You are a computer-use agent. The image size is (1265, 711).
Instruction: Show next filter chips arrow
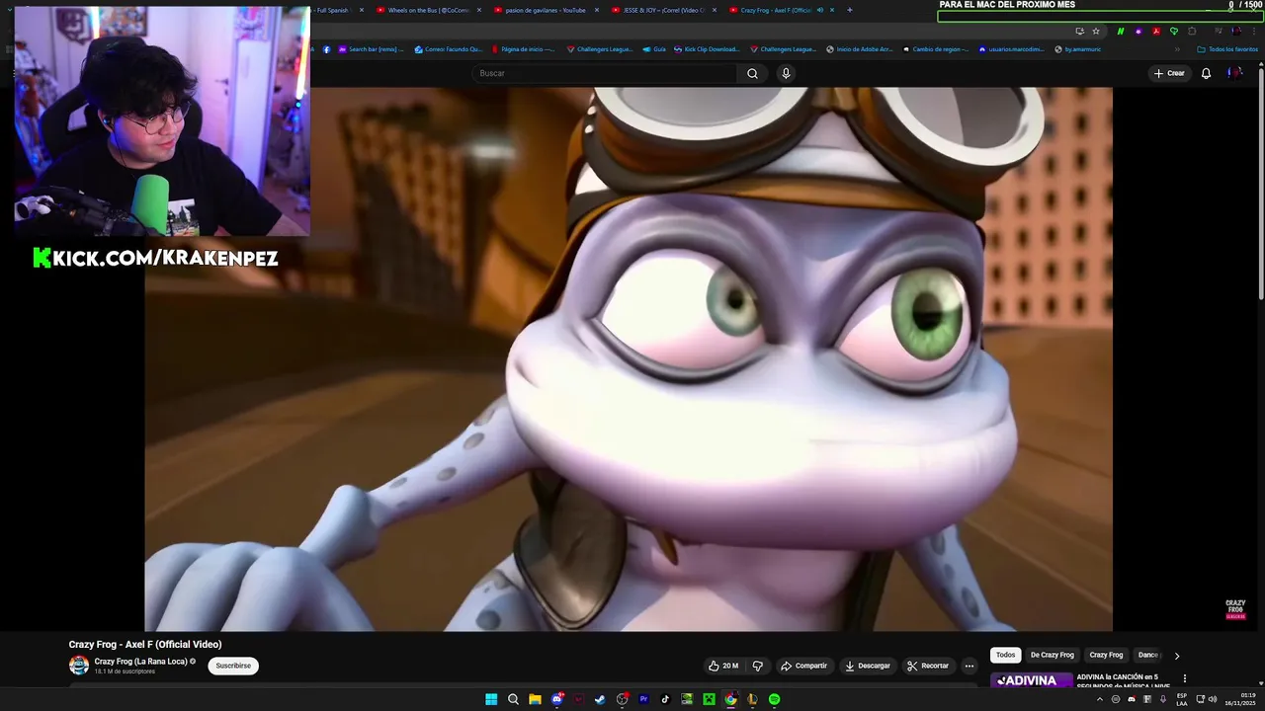coord(1176,656)
